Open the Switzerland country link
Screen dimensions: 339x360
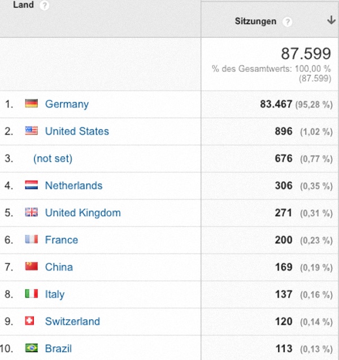(x=72, y=322)
